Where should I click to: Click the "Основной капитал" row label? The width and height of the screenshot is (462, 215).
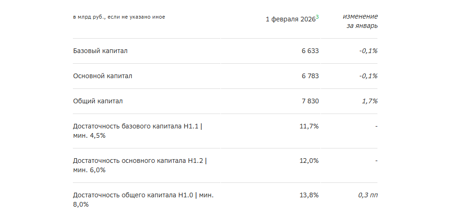click(x=103, y=76)
